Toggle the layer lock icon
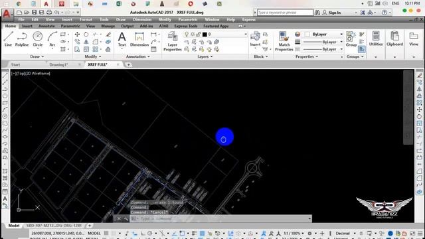Screen dimensions: 425x239 click(x=199, y=34)
